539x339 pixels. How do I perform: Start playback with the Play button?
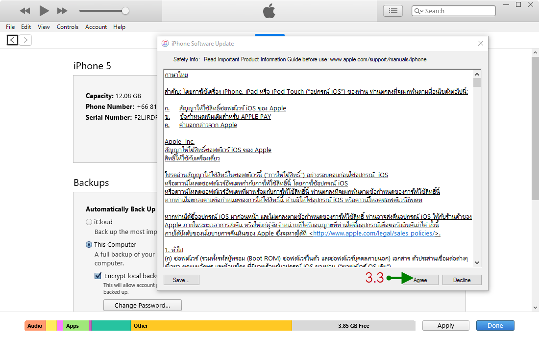click(44, 11)
